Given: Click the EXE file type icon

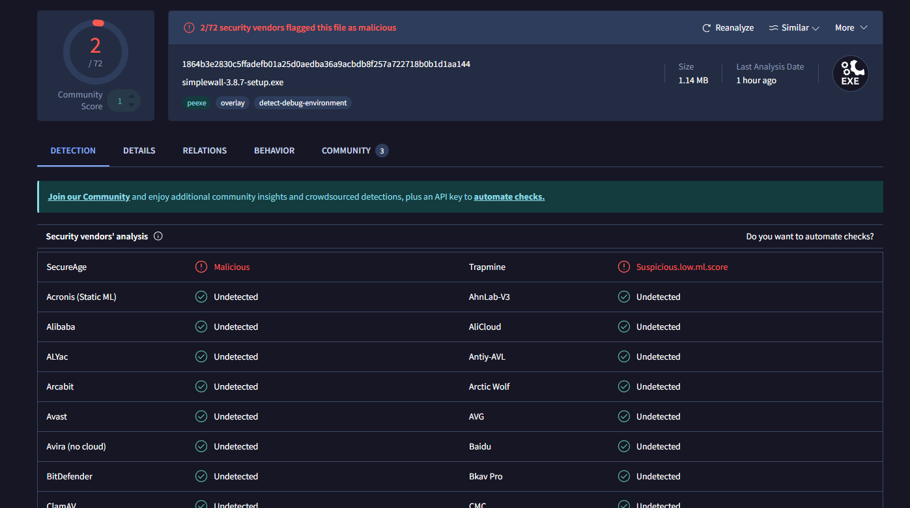Looking at the screenshot, I should (x=851, y=74).
